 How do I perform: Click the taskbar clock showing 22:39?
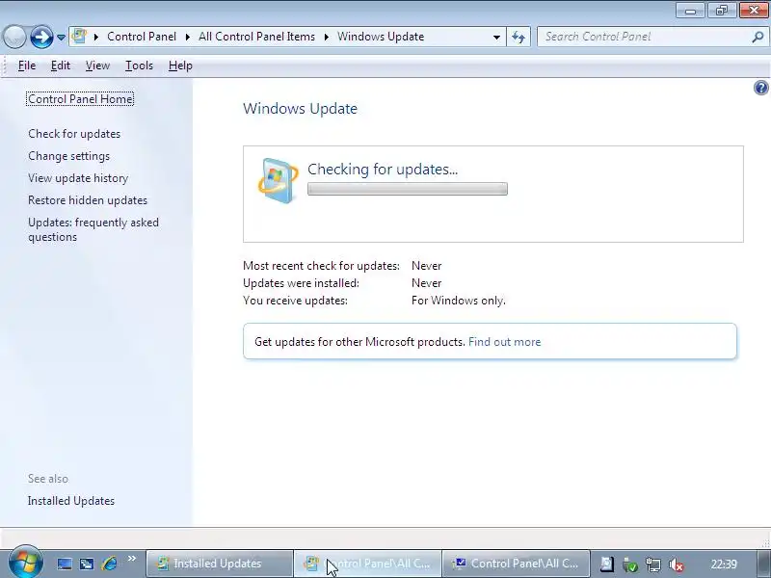724,564
